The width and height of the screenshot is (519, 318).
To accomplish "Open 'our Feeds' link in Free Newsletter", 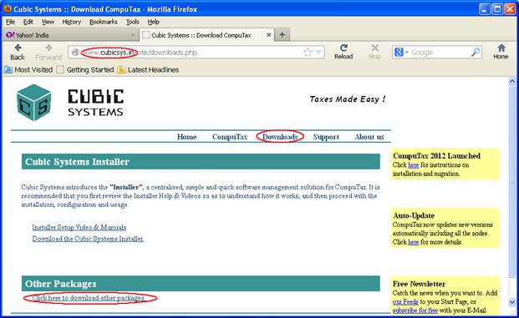I will 405,302.
